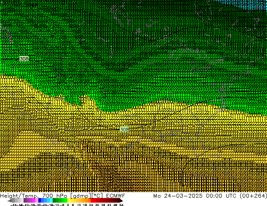Click the '(00+264)' forecast hour text
The image size is (267, 206).
(x=253, y=196)
